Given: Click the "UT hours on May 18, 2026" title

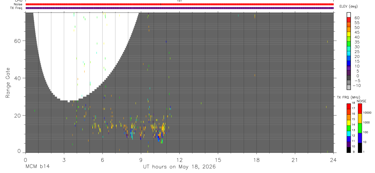Looking at the screenshot, I should pos(180,167).
